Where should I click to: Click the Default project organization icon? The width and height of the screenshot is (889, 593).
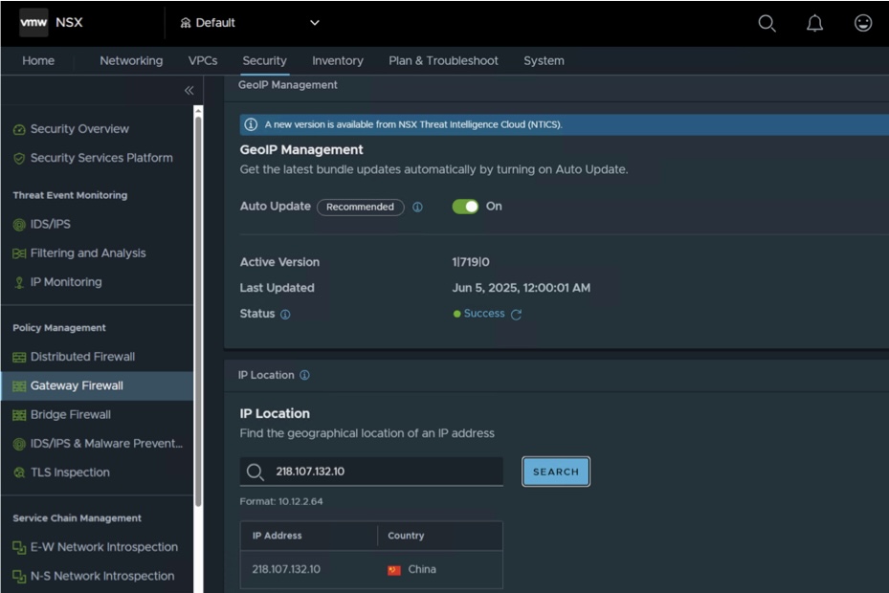(x=186, y=23)
